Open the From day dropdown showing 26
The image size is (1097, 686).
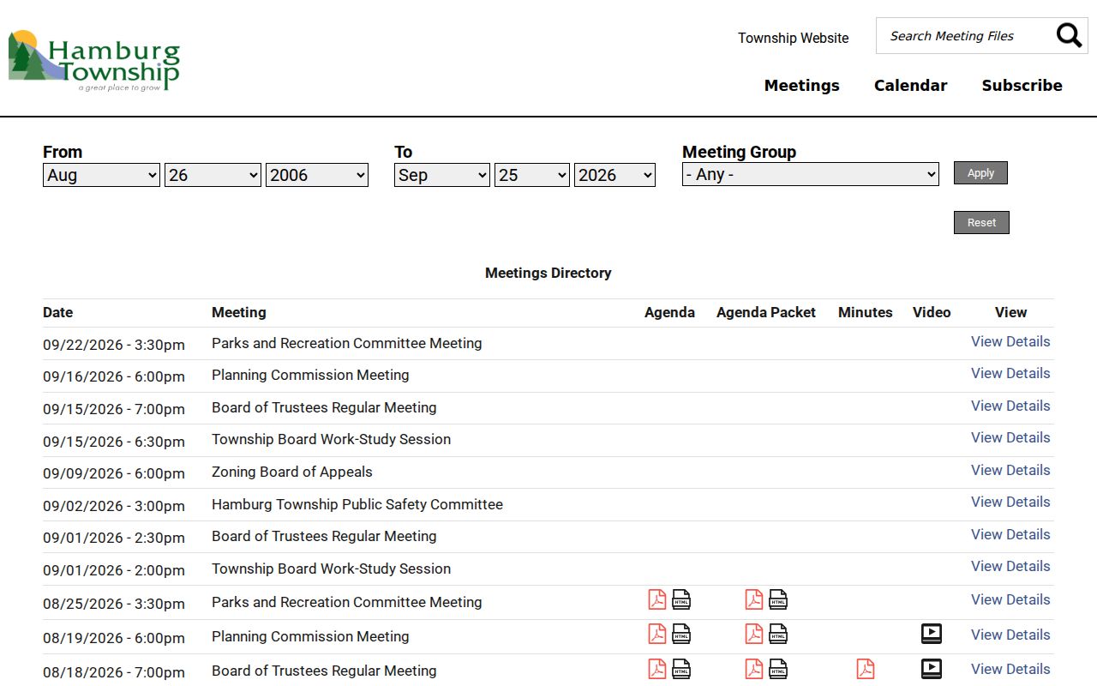[x=213, y=175]
